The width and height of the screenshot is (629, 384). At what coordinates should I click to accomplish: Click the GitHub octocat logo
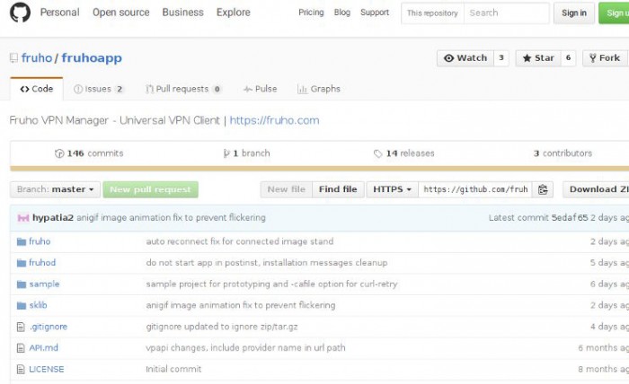tap(20, 13)
